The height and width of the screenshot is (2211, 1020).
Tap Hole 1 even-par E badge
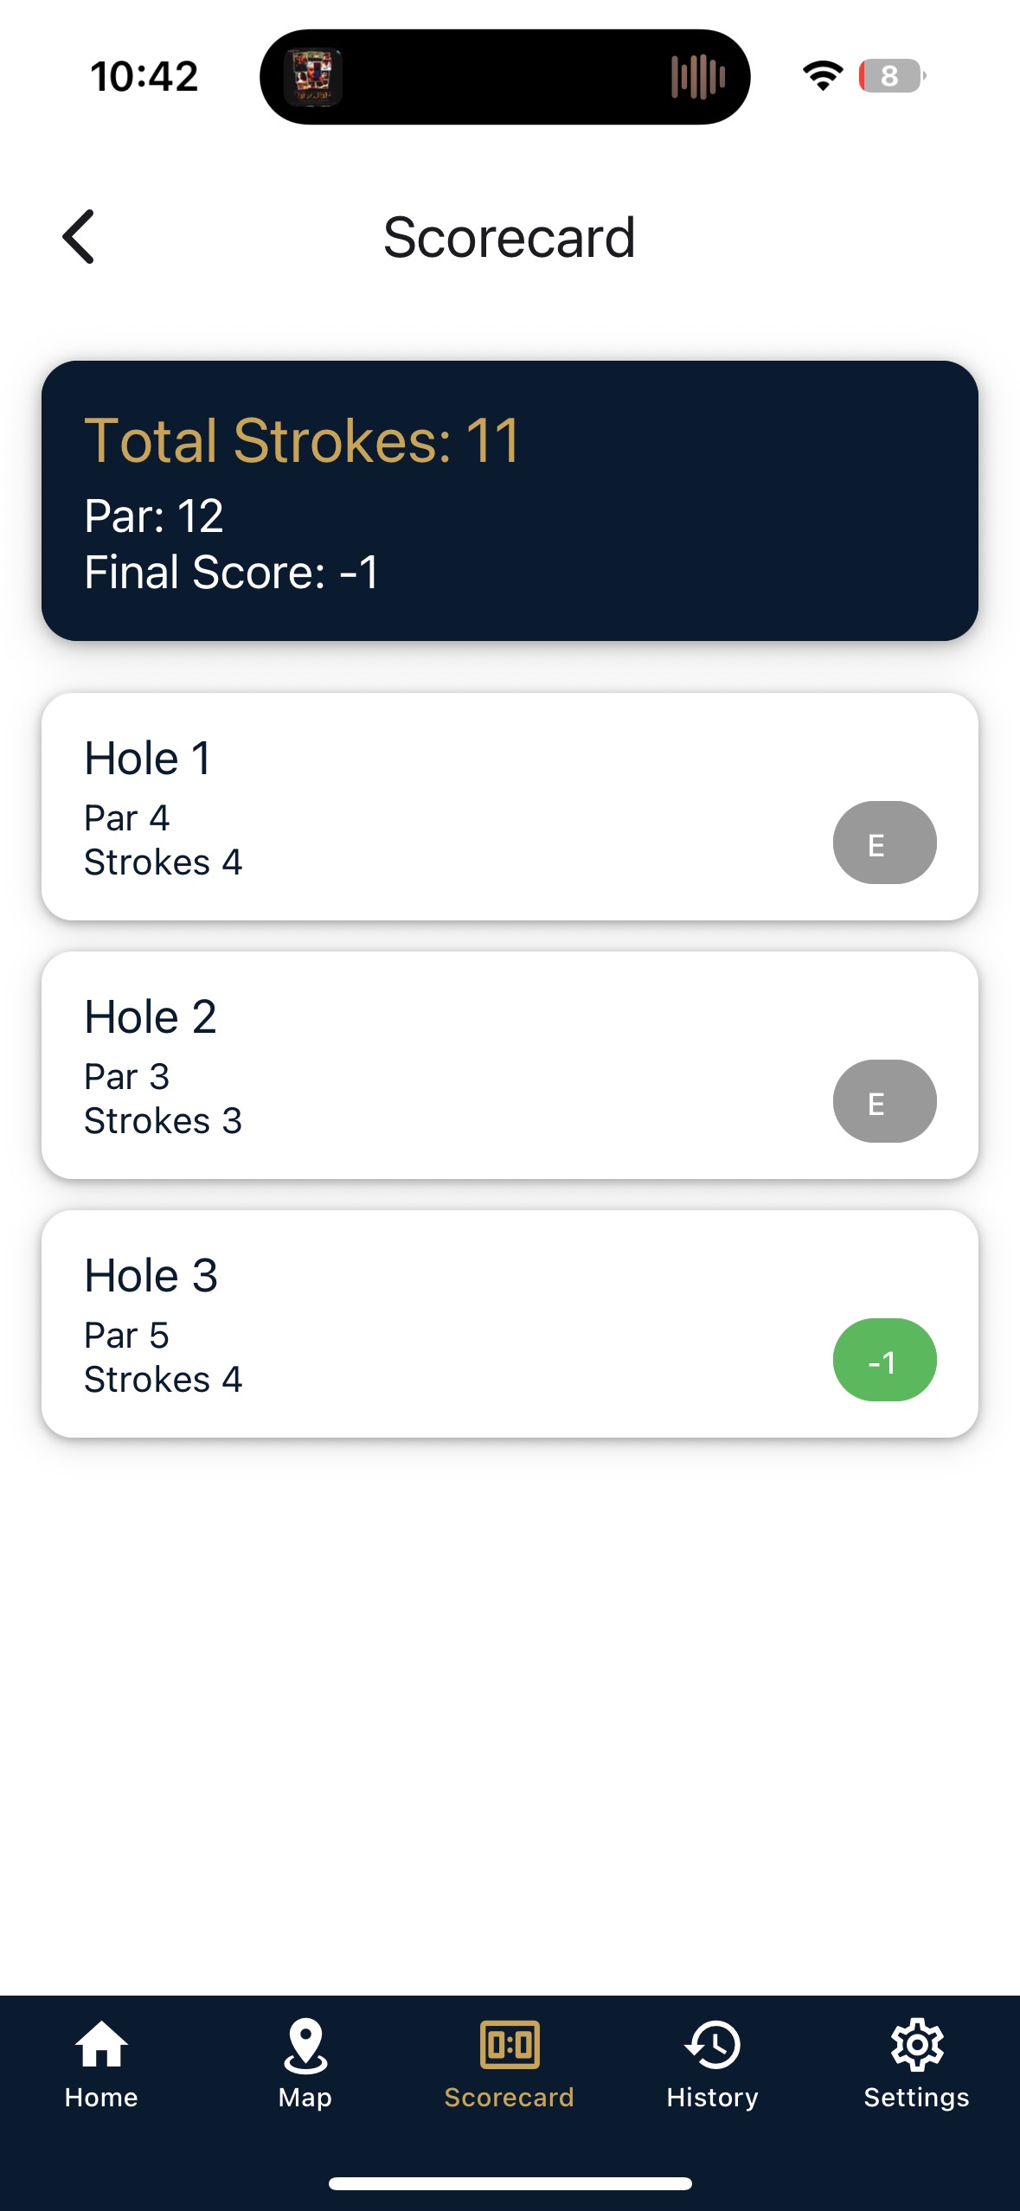click(x=884, y=843)
